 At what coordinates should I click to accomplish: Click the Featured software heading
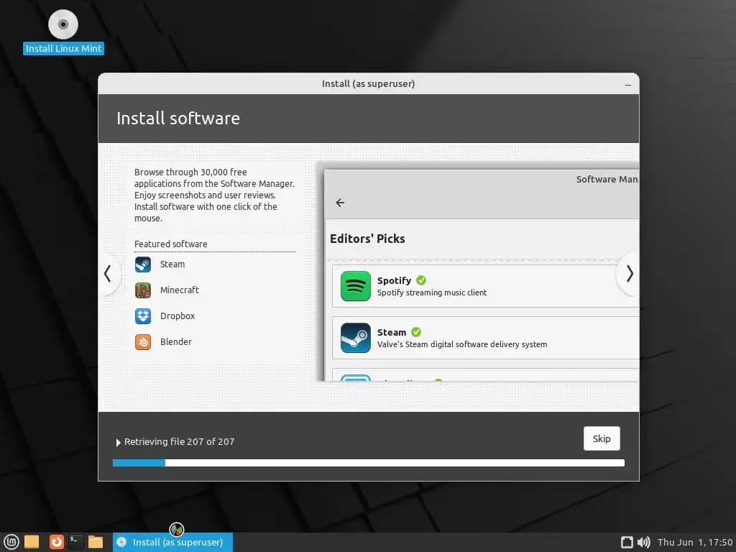[x=171, y=244]
